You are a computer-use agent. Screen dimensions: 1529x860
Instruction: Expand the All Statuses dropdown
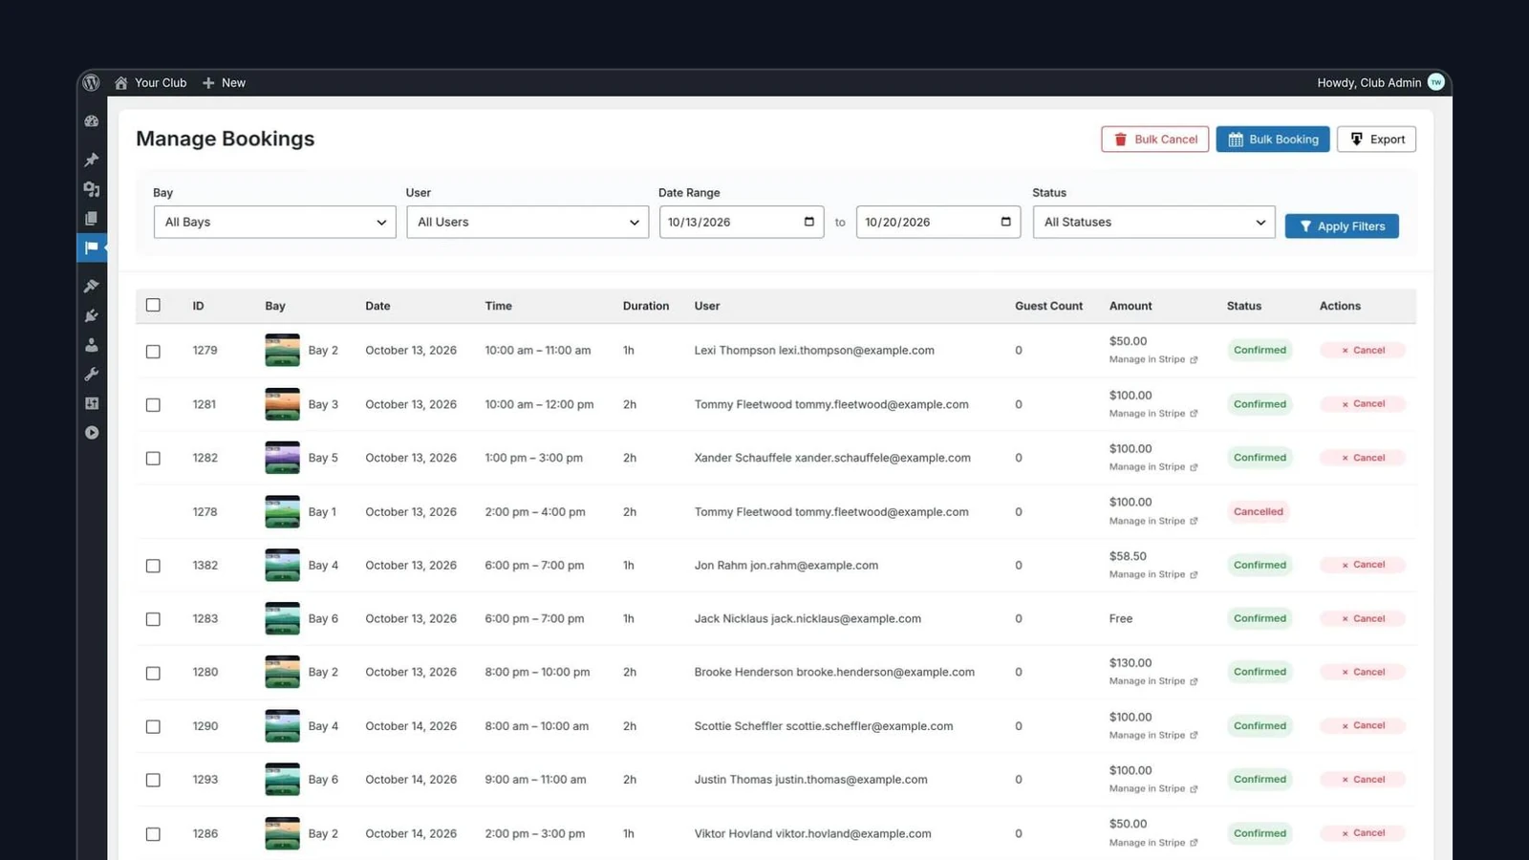pos(1153,222)
